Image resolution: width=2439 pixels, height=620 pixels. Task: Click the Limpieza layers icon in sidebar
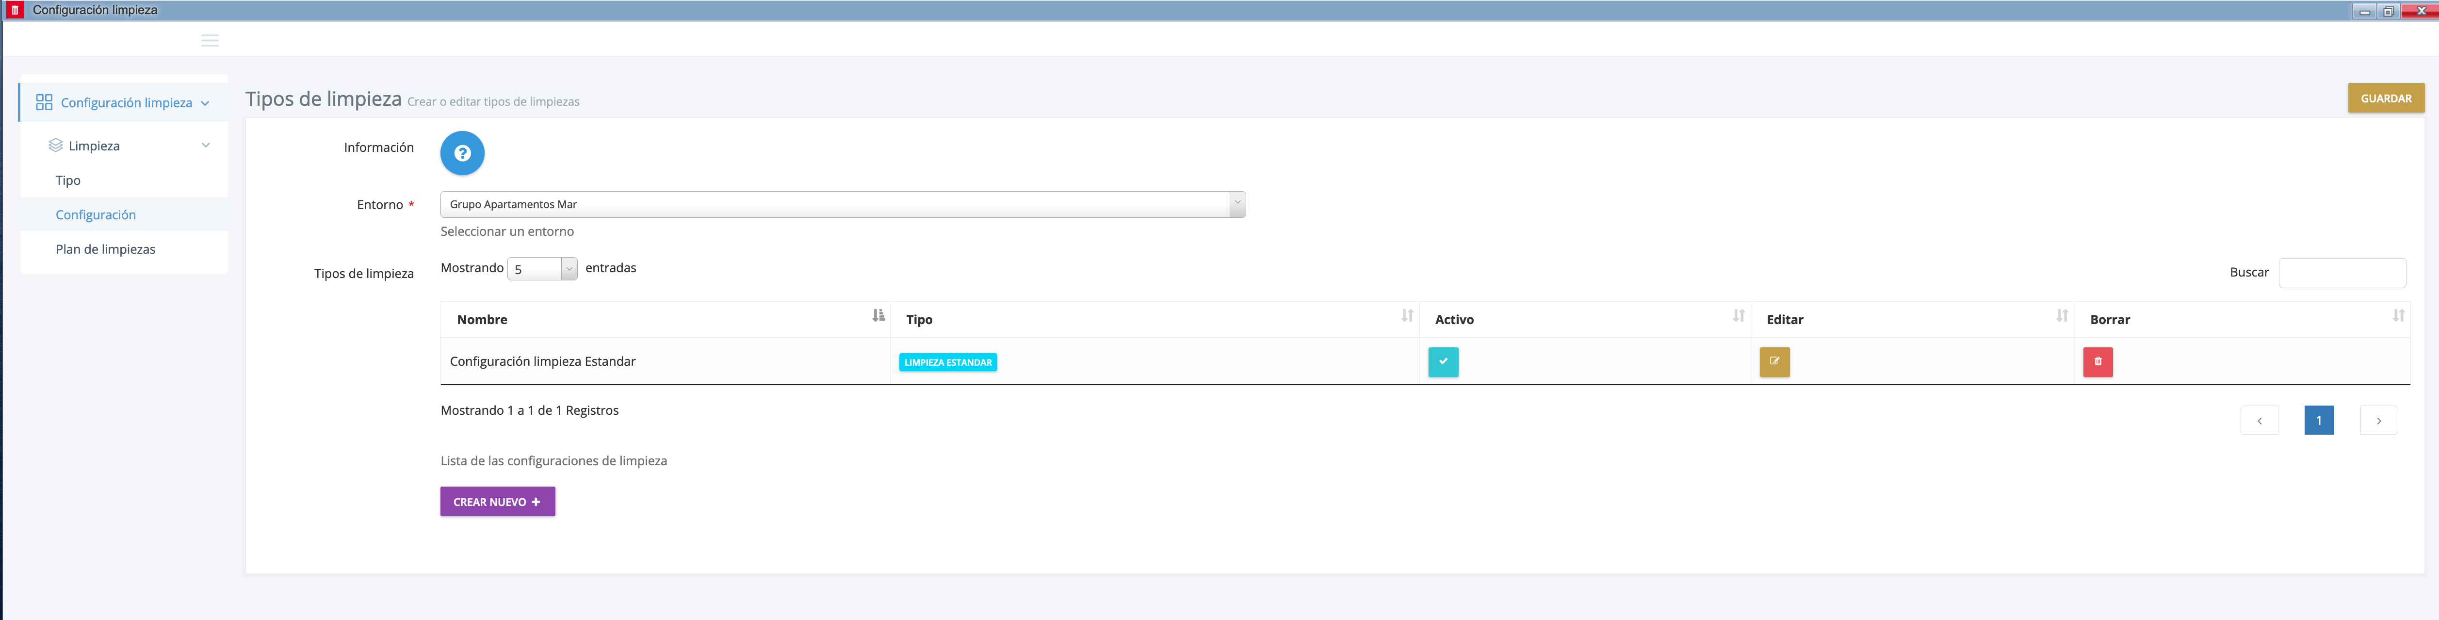[56, 146]
